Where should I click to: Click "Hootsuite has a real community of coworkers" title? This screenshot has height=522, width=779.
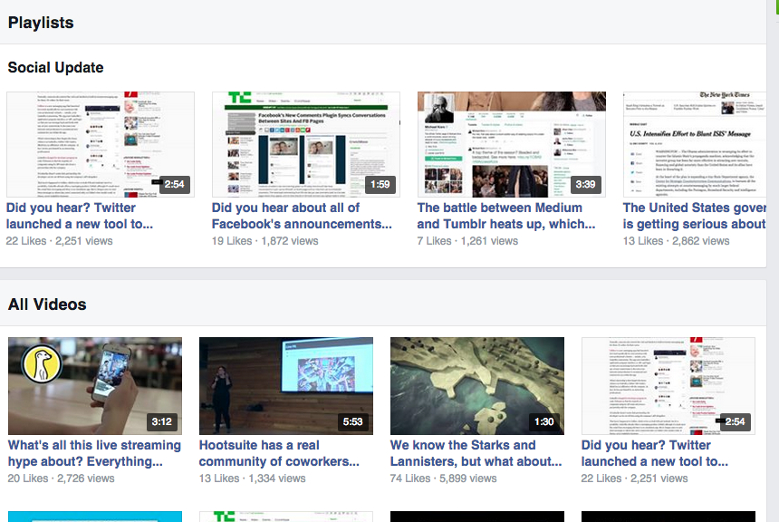279,453
